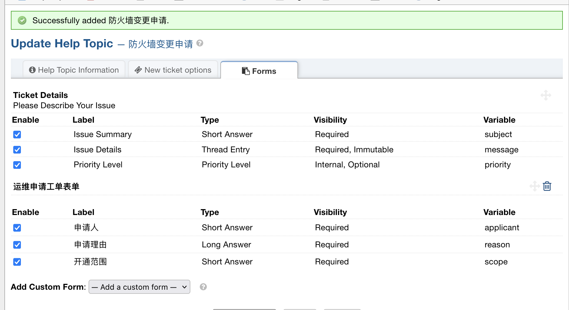Toggle the 开通范围 enable checkbox
The height and width of the screenshot is (310, 569).
coord(17,262)
